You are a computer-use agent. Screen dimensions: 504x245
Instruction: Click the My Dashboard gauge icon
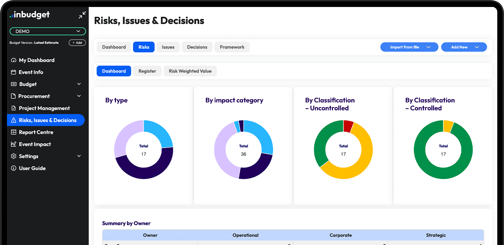(x=14, y=60)
